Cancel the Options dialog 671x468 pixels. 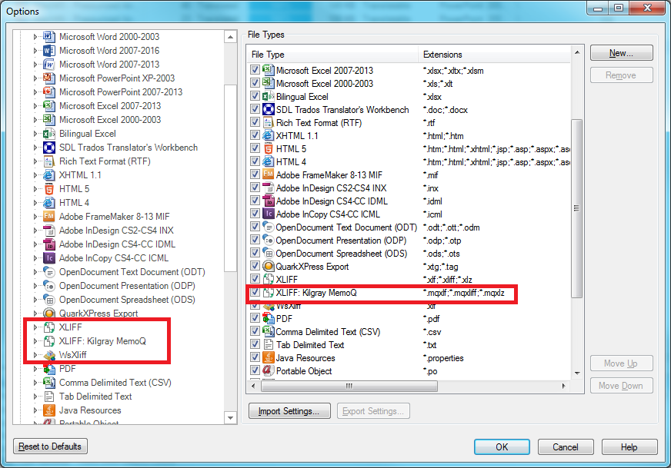566,447
